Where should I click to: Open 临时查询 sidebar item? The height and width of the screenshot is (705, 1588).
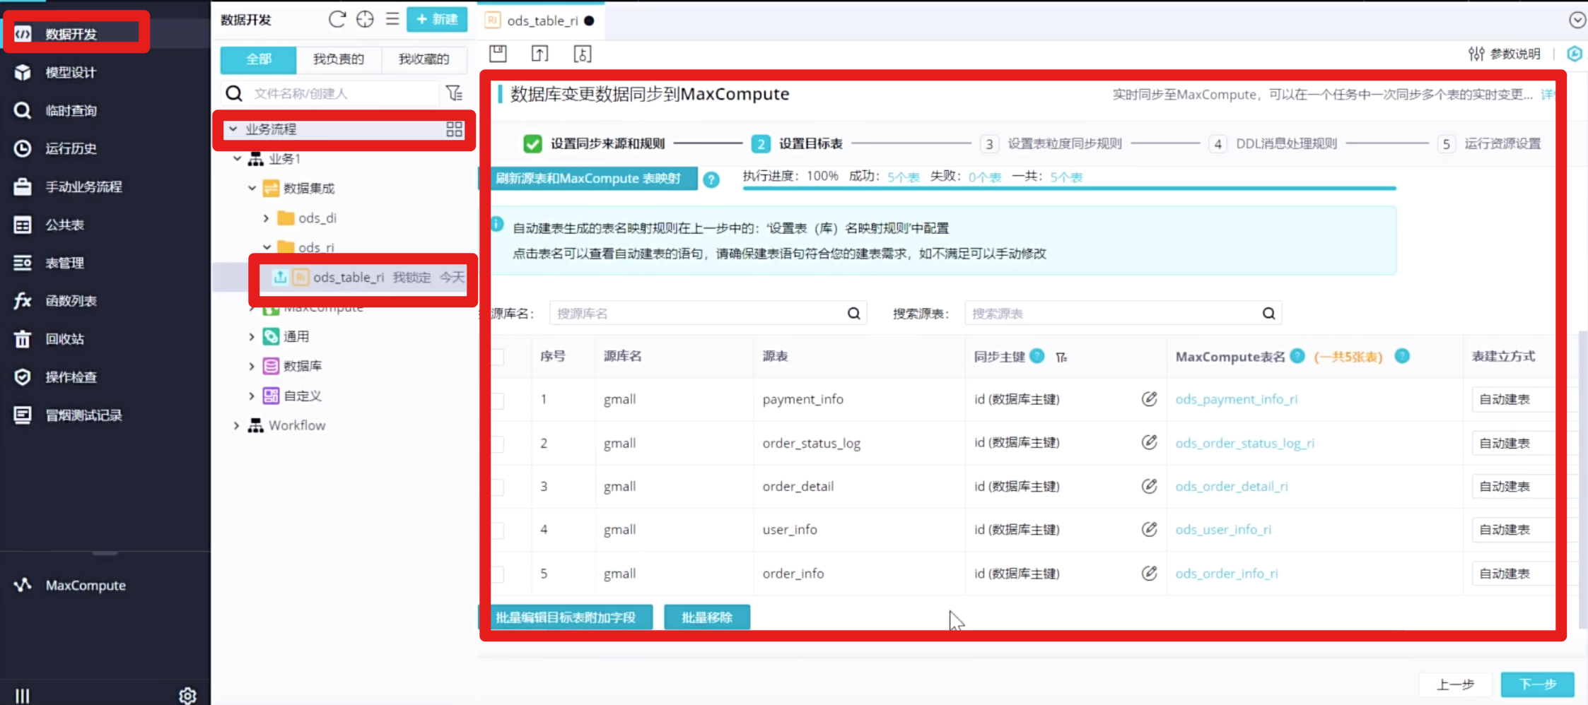coord(71,110)
